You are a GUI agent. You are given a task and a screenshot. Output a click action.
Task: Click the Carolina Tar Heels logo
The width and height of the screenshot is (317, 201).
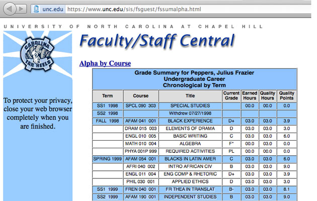pos(37,54)
